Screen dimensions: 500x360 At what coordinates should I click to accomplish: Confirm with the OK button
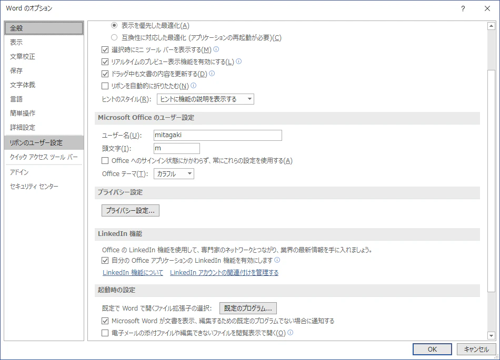tap(432, 349)
